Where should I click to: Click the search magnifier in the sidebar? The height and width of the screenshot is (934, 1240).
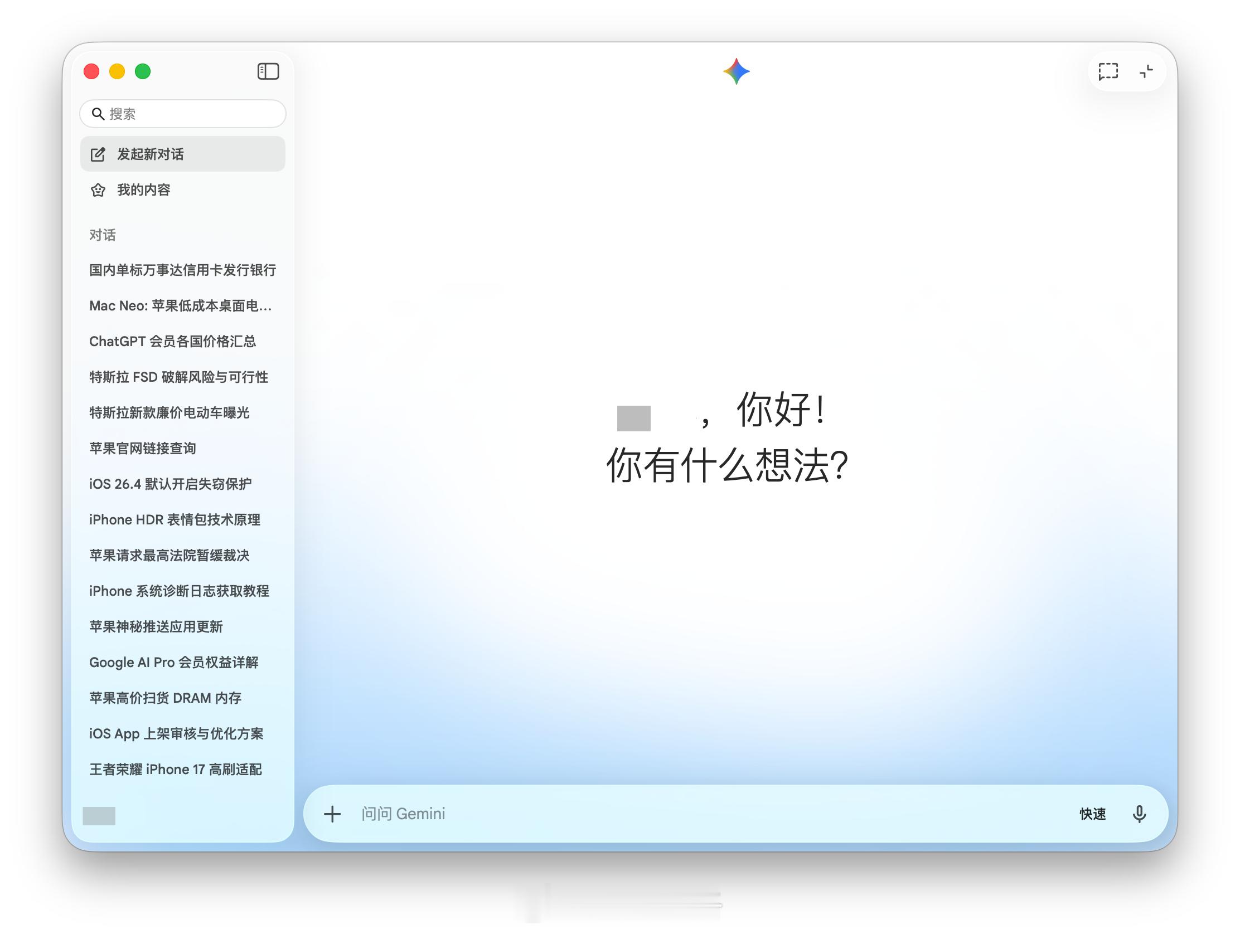(99, 114)
